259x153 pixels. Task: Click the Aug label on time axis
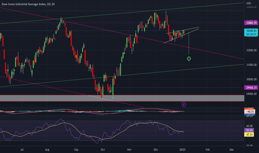click(x=47, y=150)
